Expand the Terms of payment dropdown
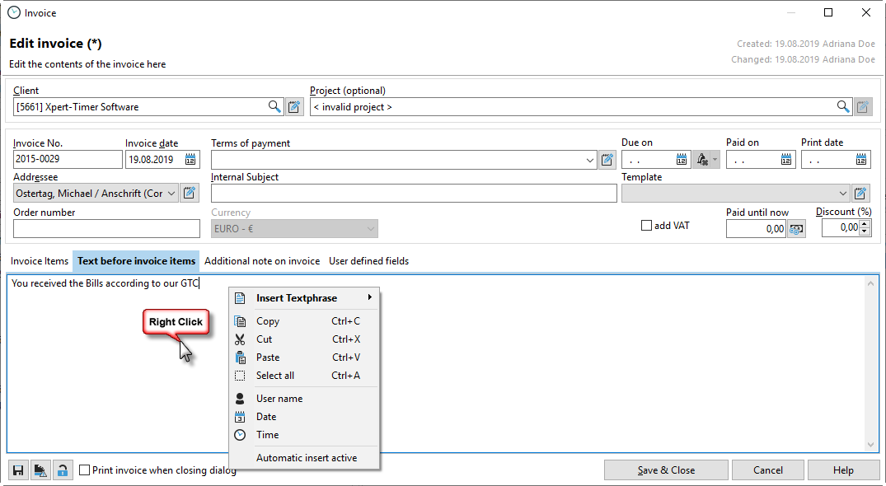886x486 pixels. pos(590,160)
